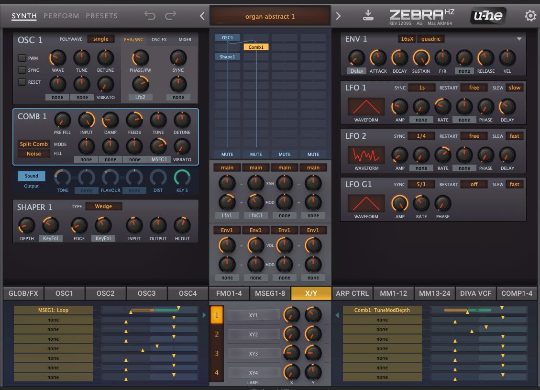Toggle MUTE on the first grid lane
Image resolution: width=540 pixels, height=390 pixels.
[227, 155]
